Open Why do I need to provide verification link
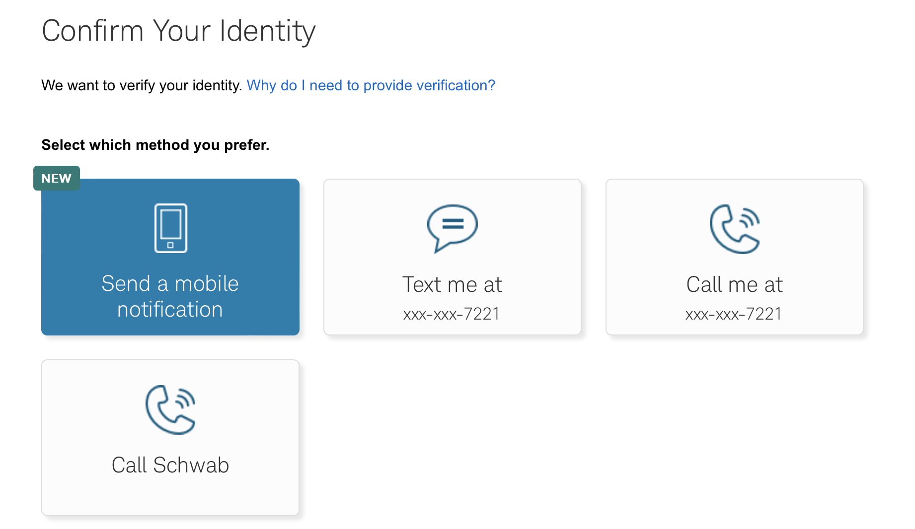The image size is (915, 529). (x=371, y=85)
